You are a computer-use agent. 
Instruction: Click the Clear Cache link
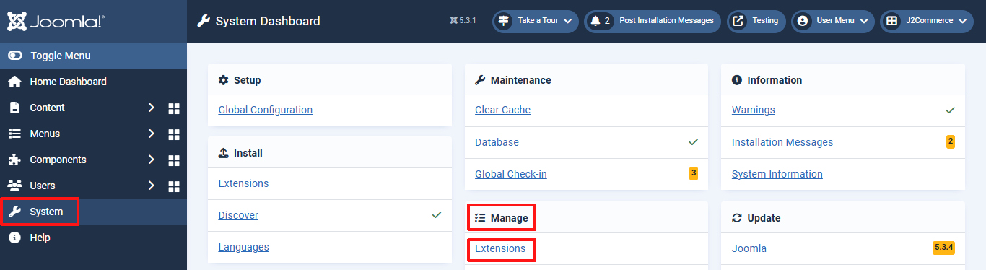point(502,110)
